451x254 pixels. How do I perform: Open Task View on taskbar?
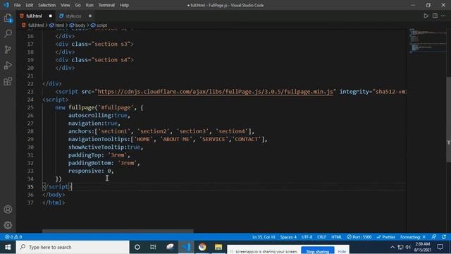pyautogui.click(x=153, y=247)
